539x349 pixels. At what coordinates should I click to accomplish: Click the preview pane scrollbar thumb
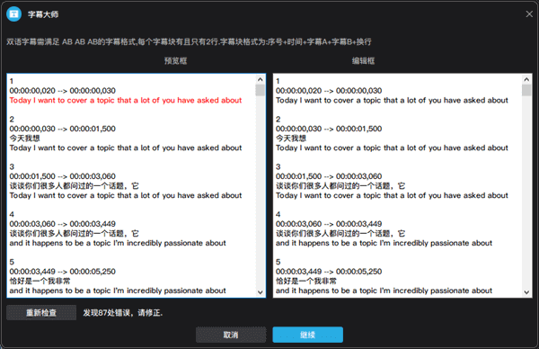261,90
